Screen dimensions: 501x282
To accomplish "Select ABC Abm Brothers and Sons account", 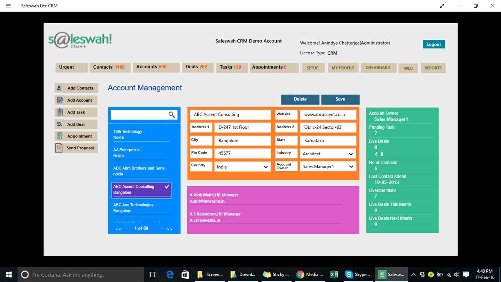I will tap(141, 171).
